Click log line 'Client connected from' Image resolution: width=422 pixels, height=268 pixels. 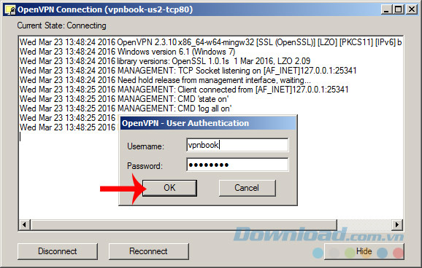(x=184, y=90)
